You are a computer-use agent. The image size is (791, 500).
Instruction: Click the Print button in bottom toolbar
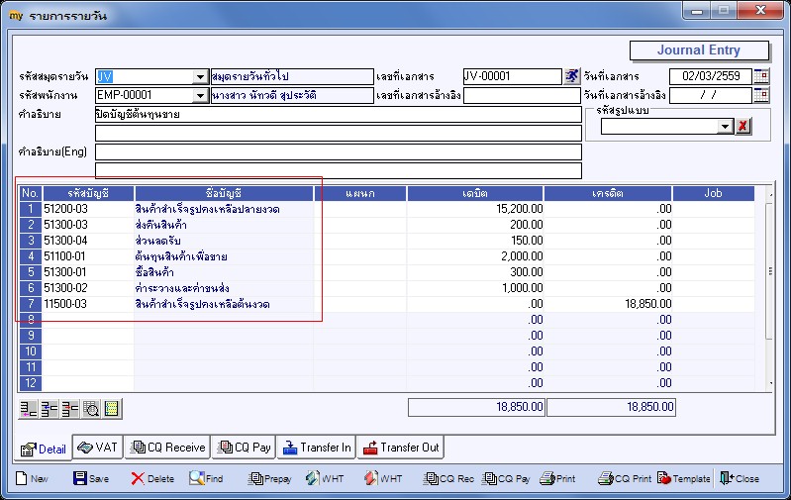click(557, 478)
